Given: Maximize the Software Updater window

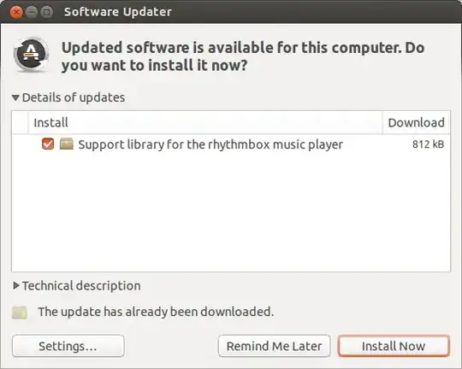Looking at the screenshot, I should (x=46, y=12).
